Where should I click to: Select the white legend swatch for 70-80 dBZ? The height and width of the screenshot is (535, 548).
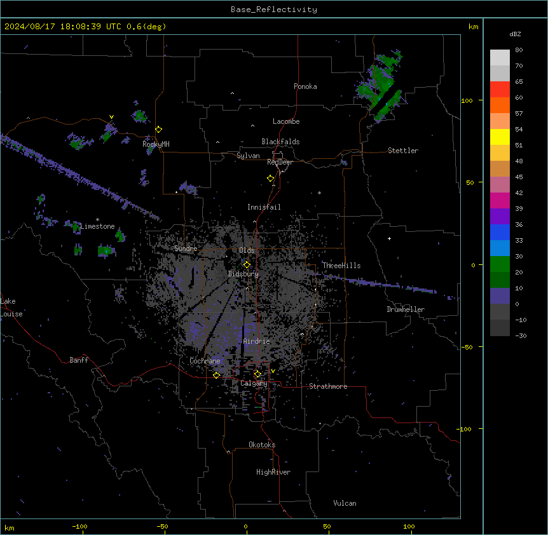[x=500, y=58]
